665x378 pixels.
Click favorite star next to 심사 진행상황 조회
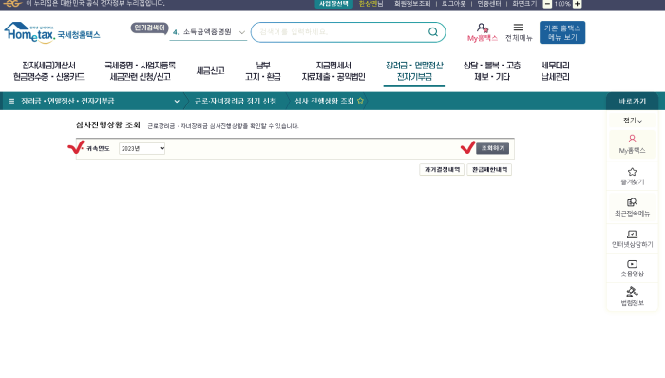[x=360, y=101]
